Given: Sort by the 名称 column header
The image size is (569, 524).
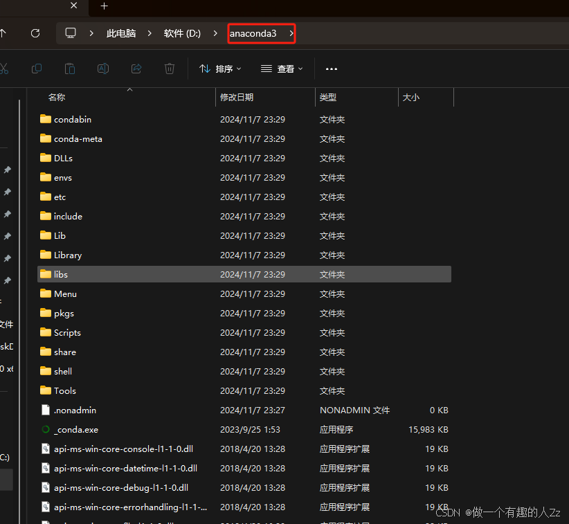Looking at the screenshot, I should [57, 97].
